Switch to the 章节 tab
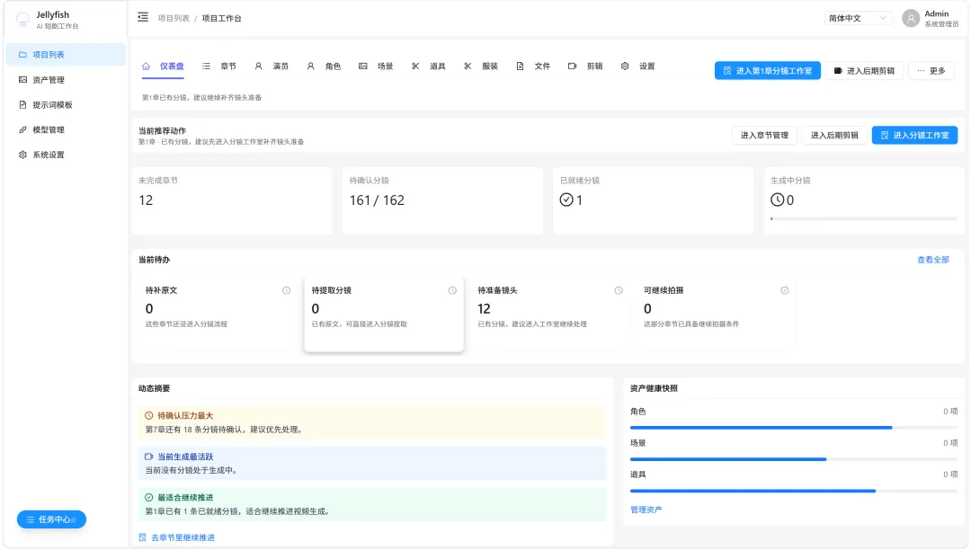 click(x=219, y=67)
